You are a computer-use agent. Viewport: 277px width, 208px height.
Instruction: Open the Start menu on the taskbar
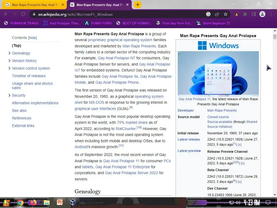[x=6, y=203]
